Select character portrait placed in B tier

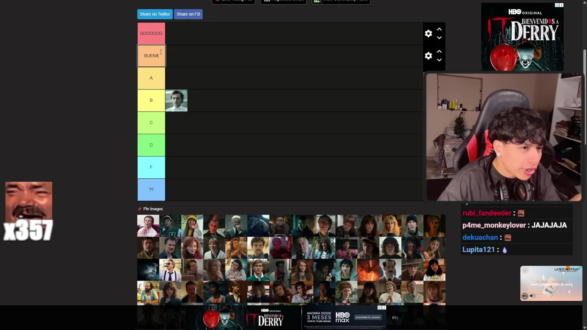pyautogui.click(x=177, y=100)
